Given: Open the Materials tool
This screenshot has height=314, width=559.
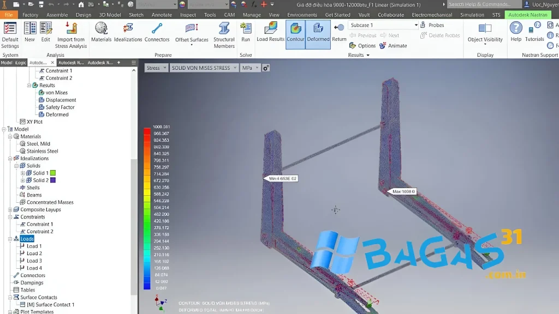Looking at the screenshot, I should (x=101, y=32).
